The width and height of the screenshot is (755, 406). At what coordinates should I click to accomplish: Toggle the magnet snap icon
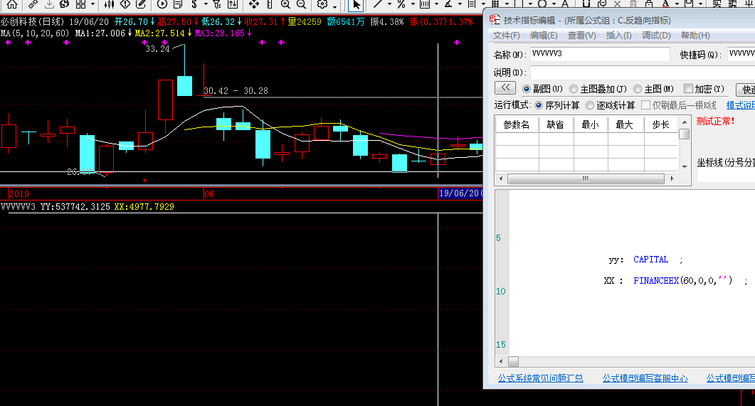pos(586,4)
